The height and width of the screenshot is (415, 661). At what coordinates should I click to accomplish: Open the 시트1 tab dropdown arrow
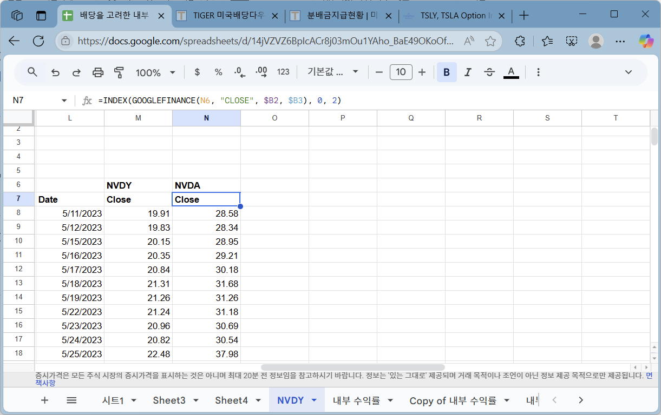133,400
